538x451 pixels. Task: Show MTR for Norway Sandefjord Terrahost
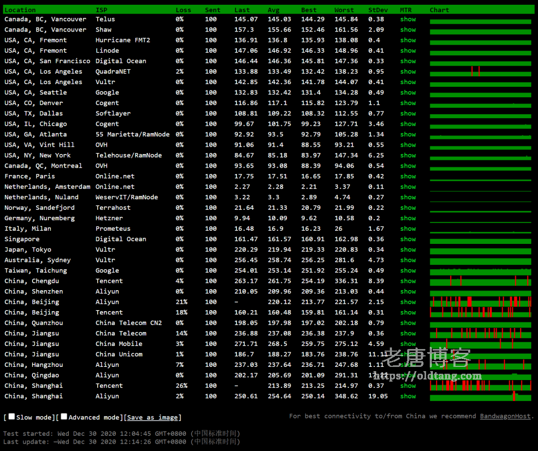click(408, 208)
